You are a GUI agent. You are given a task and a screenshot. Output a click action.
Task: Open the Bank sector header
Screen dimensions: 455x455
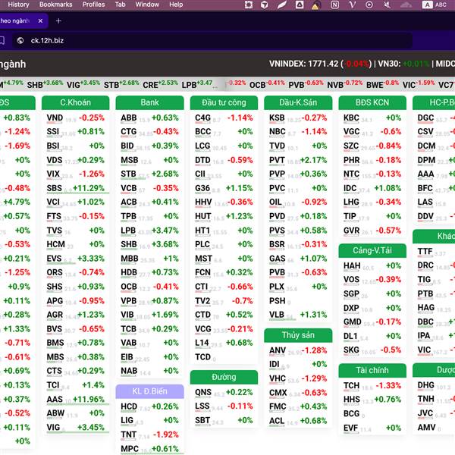(149, 102)
